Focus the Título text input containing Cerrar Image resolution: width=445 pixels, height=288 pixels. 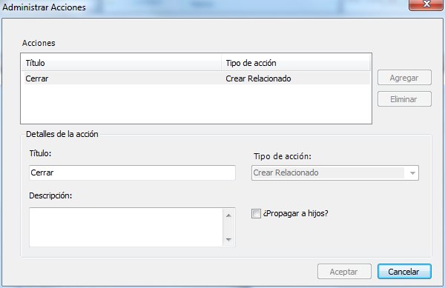[132, 173]
